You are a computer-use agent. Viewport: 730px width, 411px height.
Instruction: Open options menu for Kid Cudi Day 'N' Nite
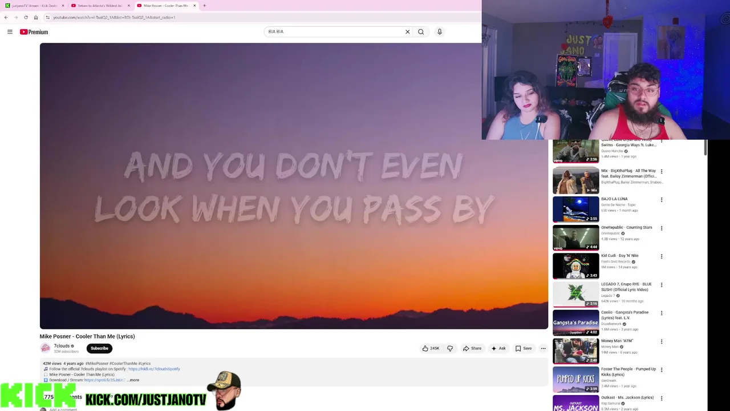(x=662, y=256)
